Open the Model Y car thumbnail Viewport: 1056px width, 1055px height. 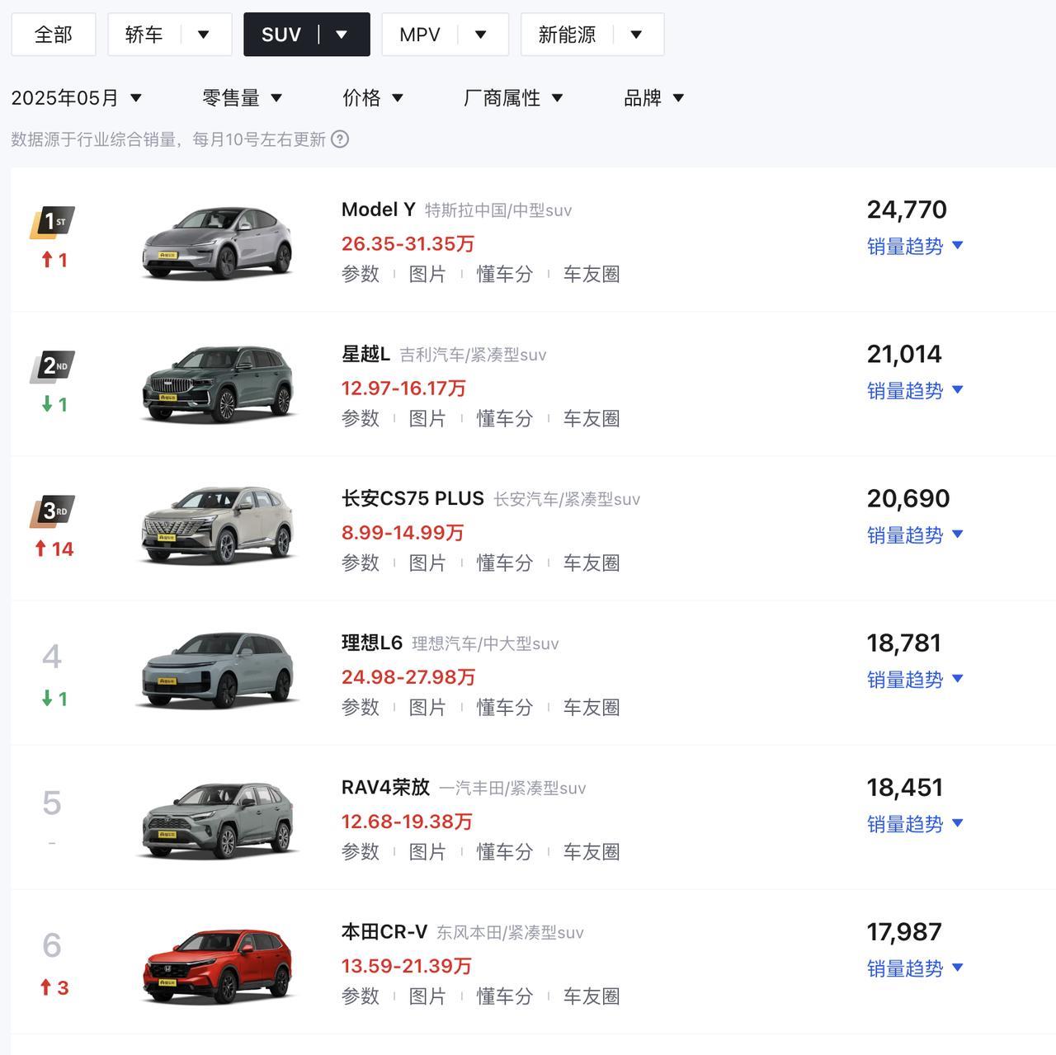point(218,243)
